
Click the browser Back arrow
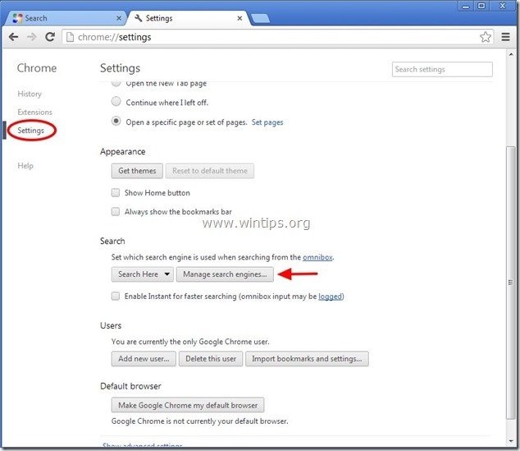coord(13,37)
